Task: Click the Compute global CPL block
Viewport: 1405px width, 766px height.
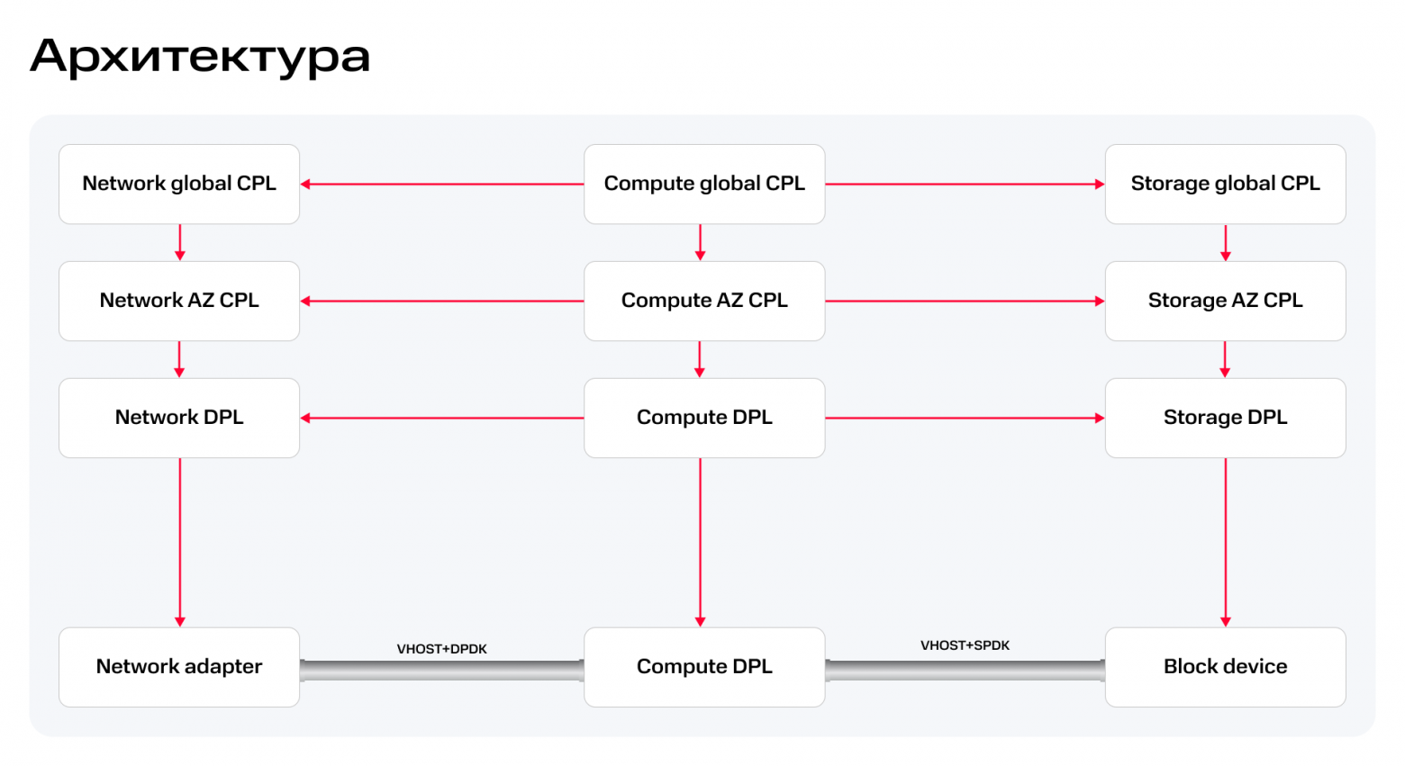Action: [x=704, y=184]
